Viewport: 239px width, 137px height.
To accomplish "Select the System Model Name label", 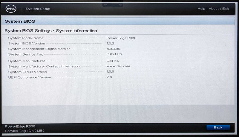I will [x=26, y=38].
